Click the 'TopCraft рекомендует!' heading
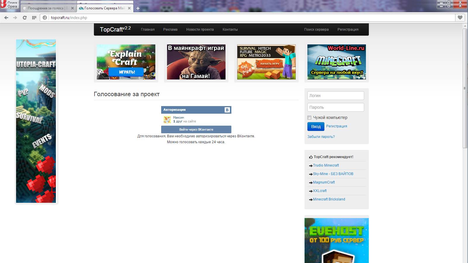Image resolution: width=468 pixels, height=263 pixels. click(333, 157)
